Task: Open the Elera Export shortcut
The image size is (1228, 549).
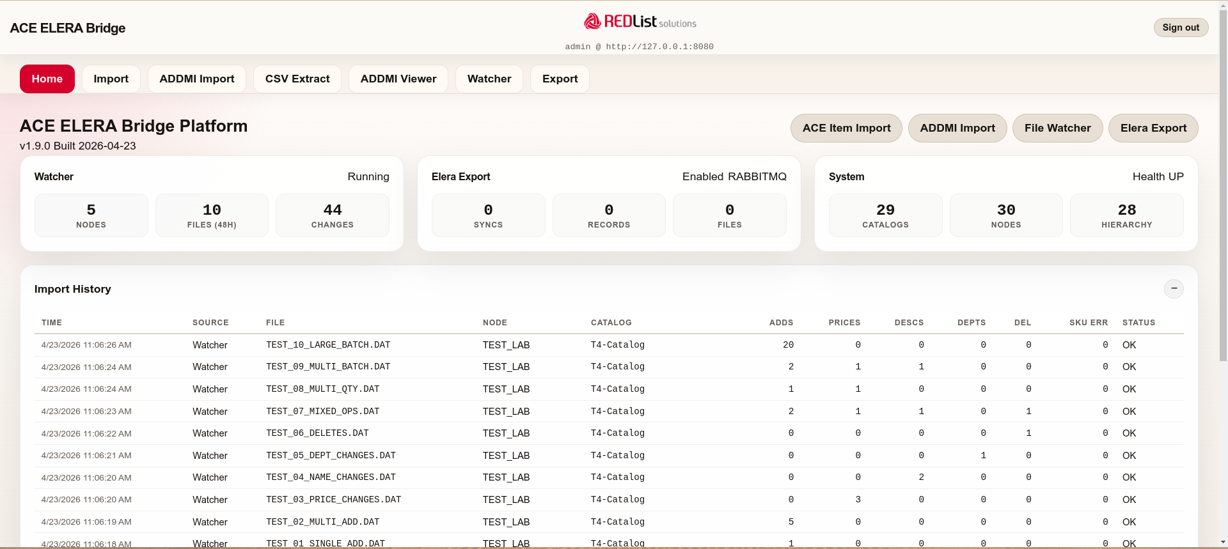Action: point(1153,128)
